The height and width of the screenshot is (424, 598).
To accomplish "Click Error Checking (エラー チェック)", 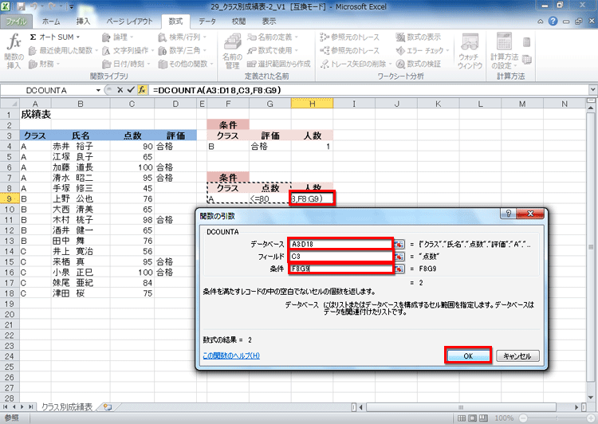I will click(x=423, y=50).
